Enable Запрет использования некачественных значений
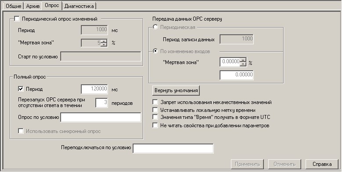 pos(155,102)
